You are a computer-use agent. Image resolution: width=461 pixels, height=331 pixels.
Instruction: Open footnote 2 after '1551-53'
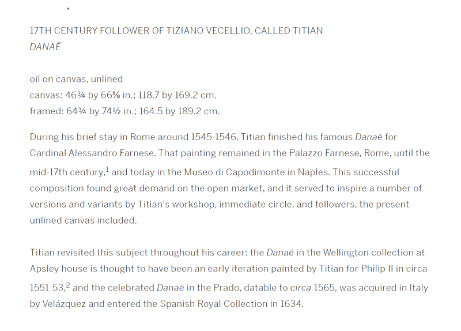68,285
